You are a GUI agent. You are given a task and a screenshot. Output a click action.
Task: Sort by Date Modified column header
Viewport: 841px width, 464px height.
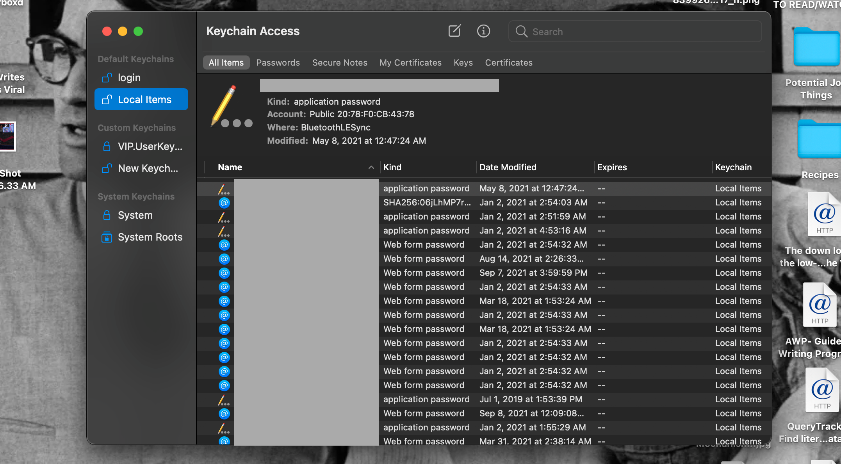(x=508, y=167)
